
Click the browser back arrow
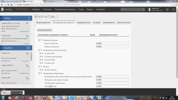pos(2,5)
